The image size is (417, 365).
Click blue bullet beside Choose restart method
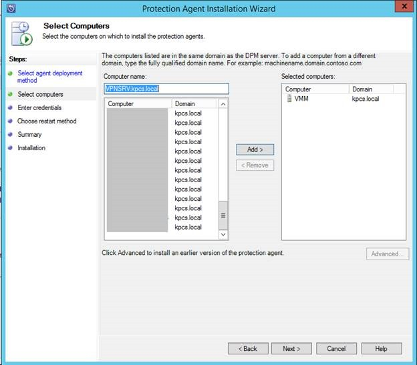[x=10, y=121]
